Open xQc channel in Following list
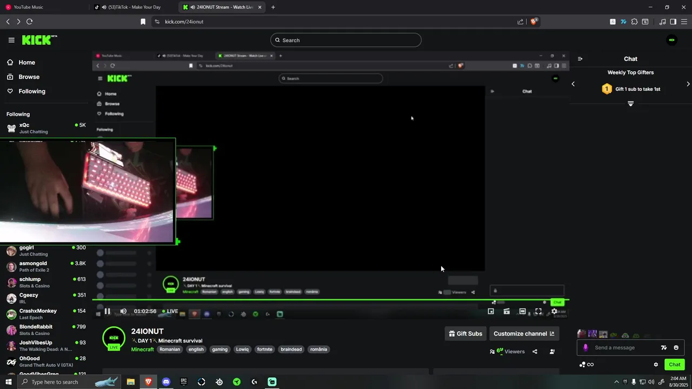692x389 pixels. pyautogui.click(x=46, y=128)
